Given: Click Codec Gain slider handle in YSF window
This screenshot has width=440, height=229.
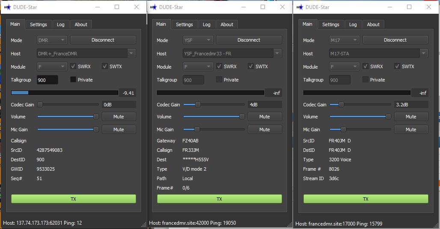Looking at the screenshot, I should pyautogui.click(x=198, y=105).
